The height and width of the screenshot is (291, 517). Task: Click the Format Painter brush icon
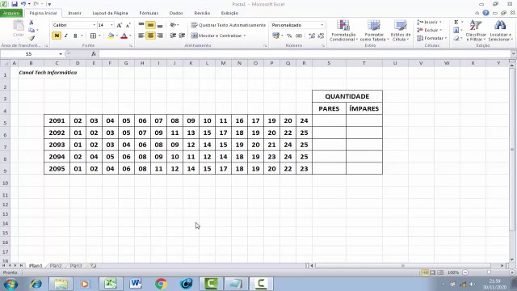pyautogui.click(x=32, y=38)
